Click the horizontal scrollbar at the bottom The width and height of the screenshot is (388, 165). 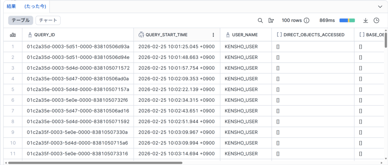(95, 163)
